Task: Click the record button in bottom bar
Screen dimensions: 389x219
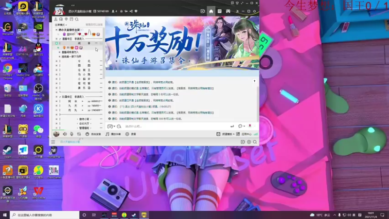Action: click(x=131, y=134)
